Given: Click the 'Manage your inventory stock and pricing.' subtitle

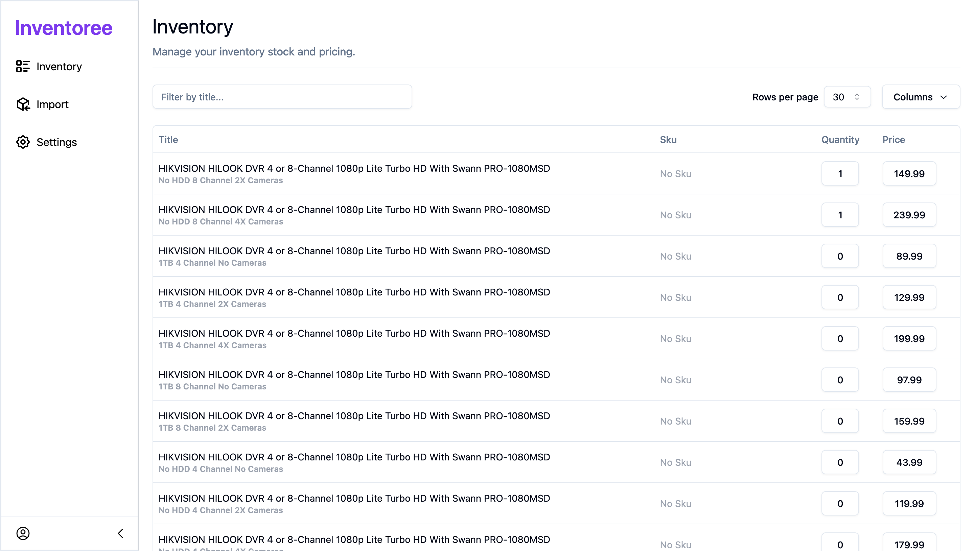Looking at the screenshot, I should pos(254,52).
